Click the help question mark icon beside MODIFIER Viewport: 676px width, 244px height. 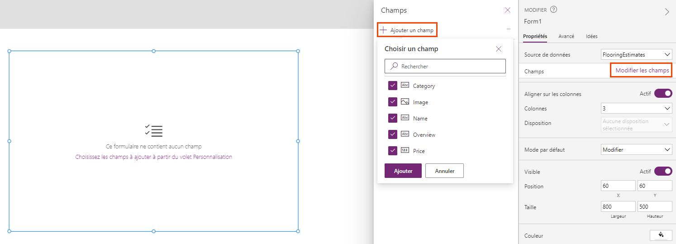click(x=553, y=10)
